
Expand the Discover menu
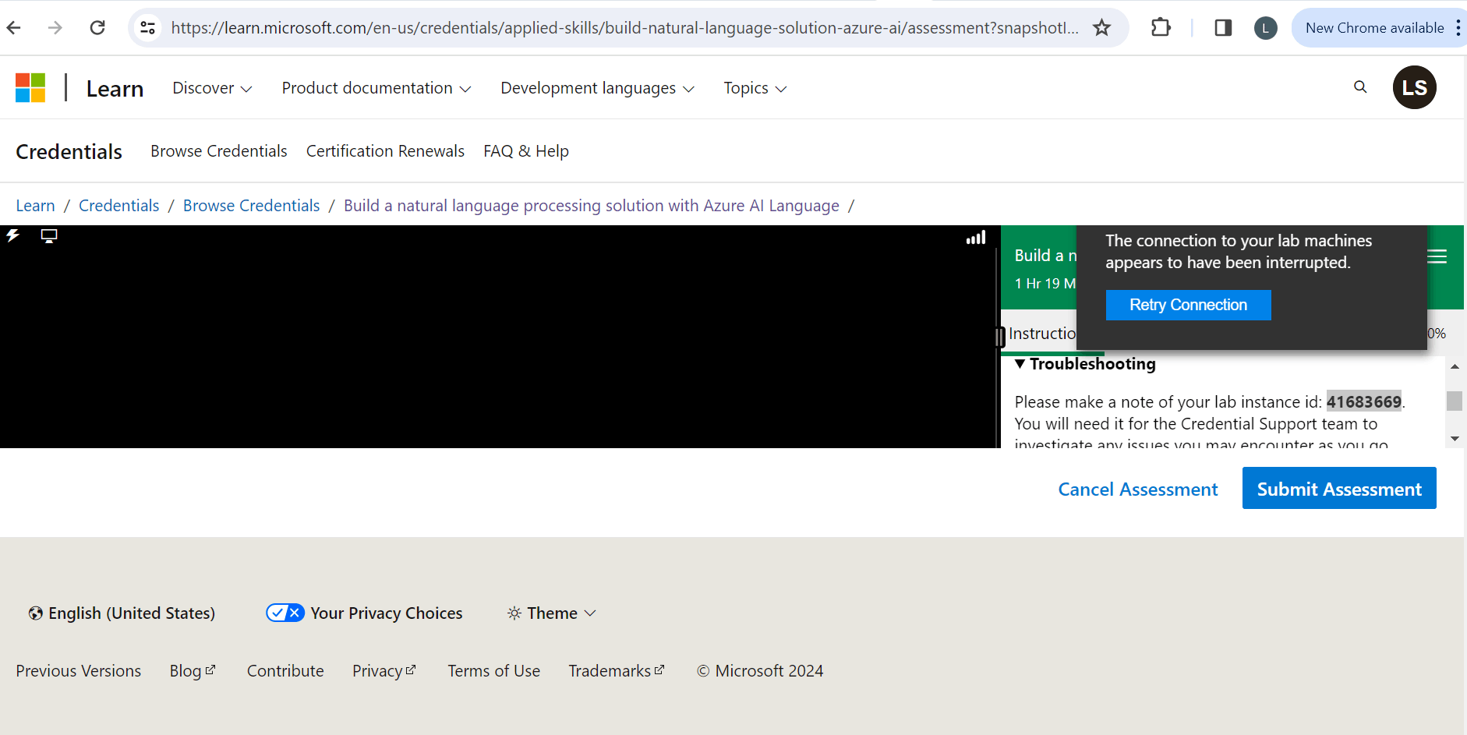tap(212, 88)
